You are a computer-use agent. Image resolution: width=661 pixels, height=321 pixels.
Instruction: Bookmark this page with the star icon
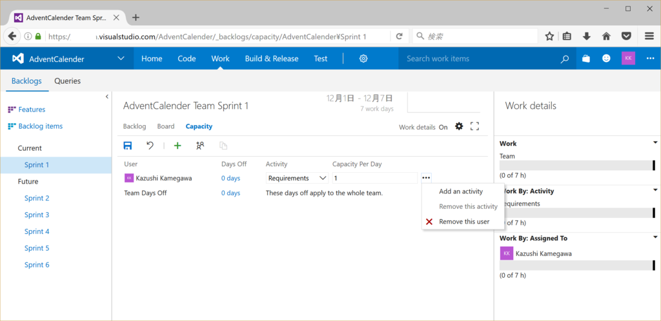tap(549, 37)
